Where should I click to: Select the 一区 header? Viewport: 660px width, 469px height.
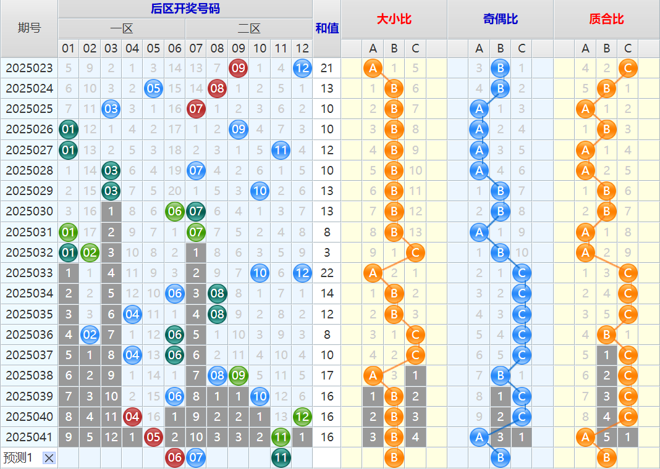point(122,29)
